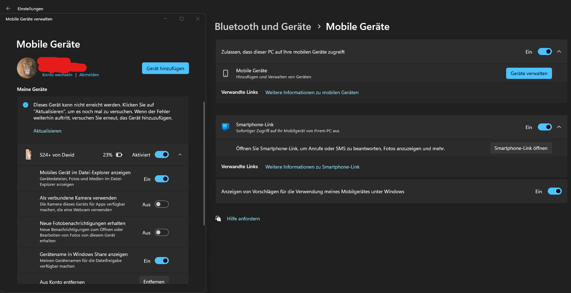Turn on Neue Fotobenachrichtigungen erhalten

coord(162,232)
